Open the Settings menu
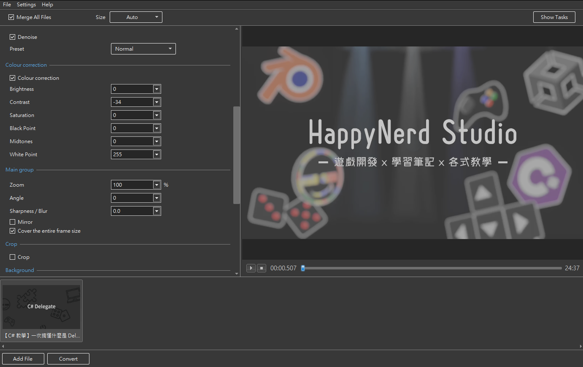The width and height of the screenshot is (583, 367). click(26, 5)
